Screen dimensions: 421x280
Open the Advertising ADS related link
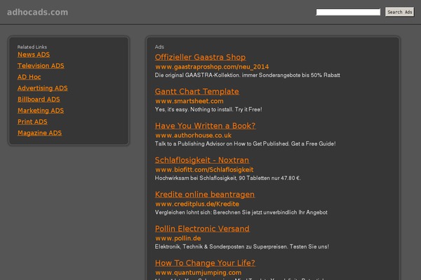(x=42, y=88)
